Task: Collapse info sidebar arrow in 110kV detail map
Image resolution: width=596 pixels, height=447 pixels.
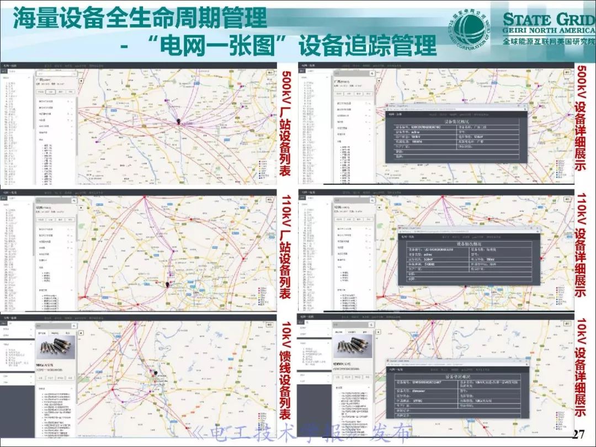Action: tap(379, 207)
